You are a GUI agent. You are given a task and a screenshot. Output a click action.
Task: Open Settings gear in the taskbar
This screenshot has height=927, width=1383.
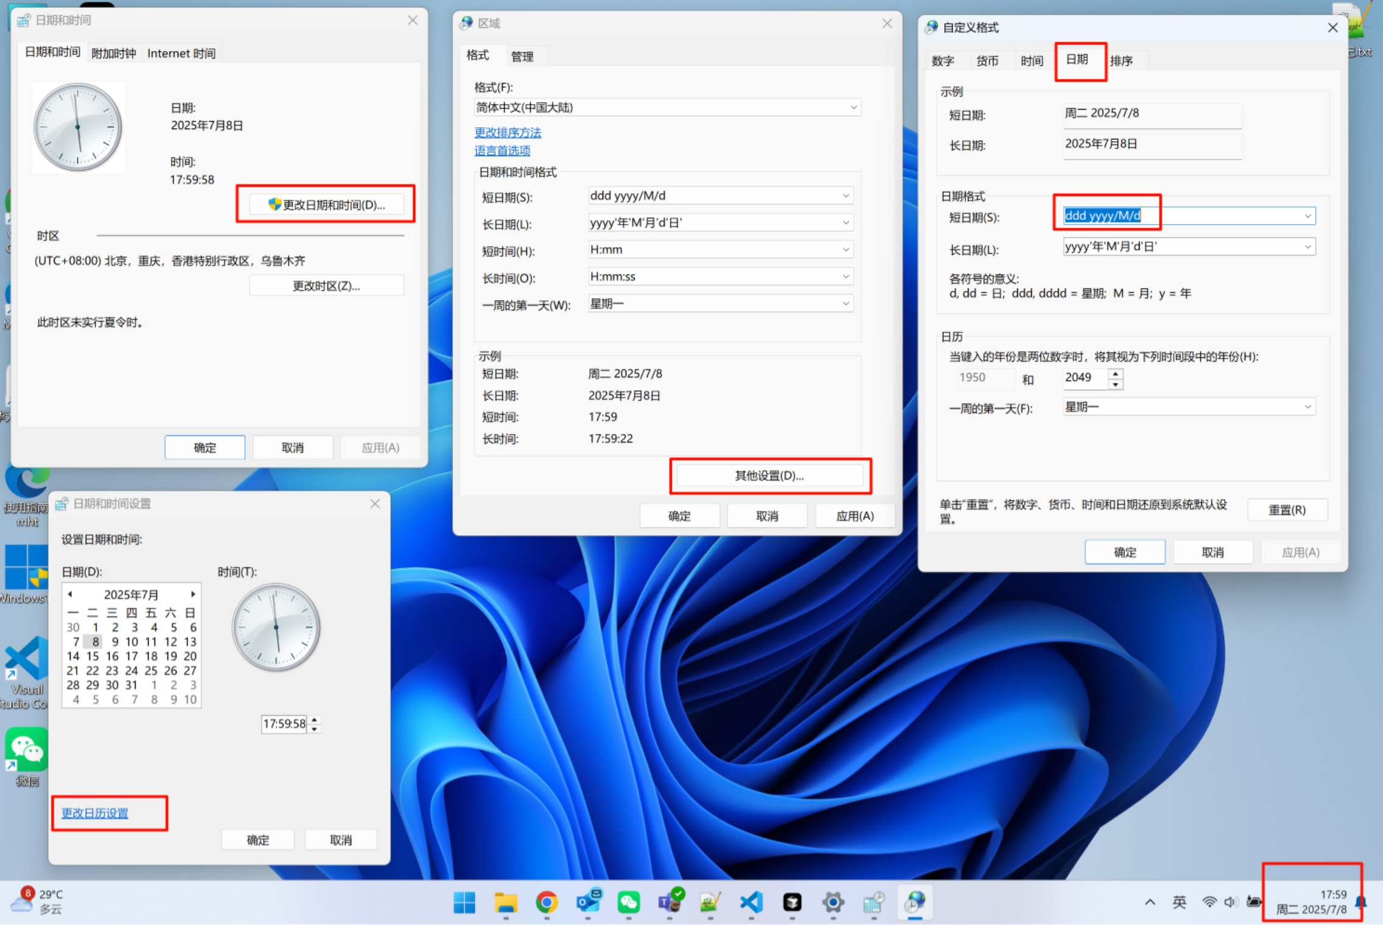coord(833,901)
